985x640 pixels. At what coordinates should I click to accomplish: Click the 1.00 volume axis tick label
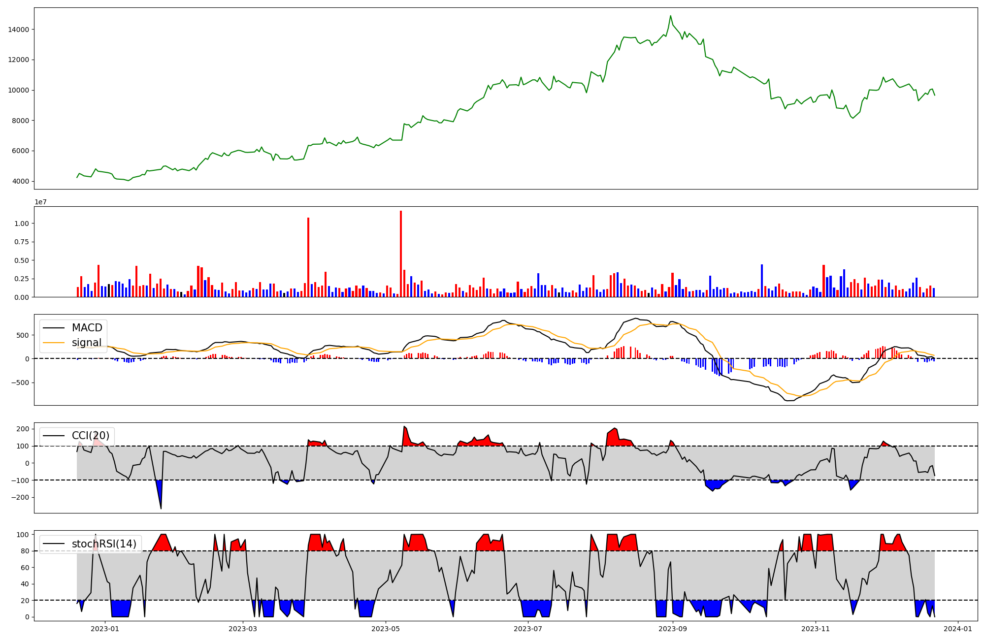click(x=21, y=224)
